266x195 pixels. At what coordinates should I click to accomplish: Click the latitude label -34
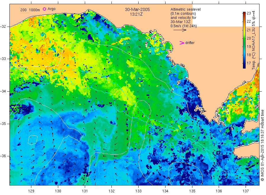[x=3, y=91]
